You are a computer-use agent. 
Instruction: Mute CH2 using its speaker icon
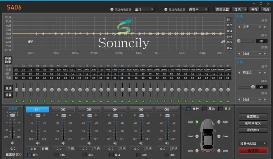click(x=63, y=143)
